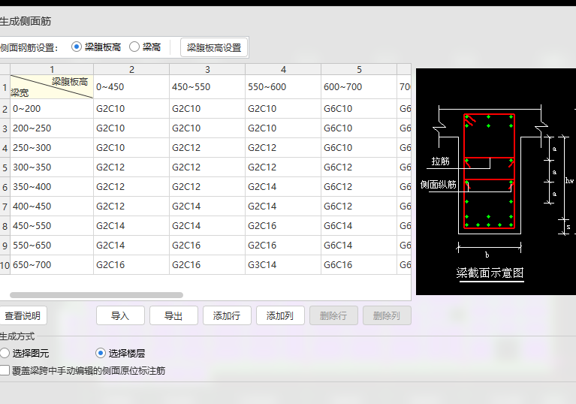Click beam width cell 0~200
The height and width of the screenshot is (404, 576).
coord(52,109)
